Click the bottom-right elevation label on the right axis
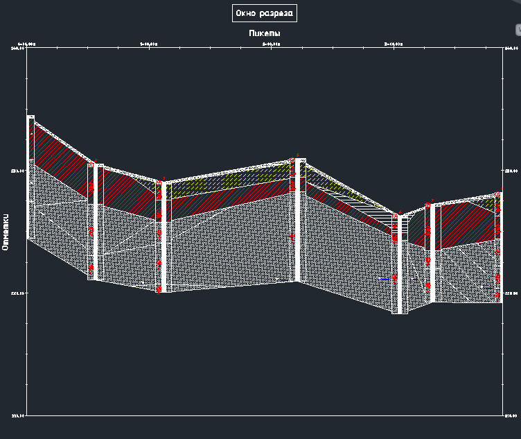The height and width of the screenshot is (439, 521). coord(512,416)
